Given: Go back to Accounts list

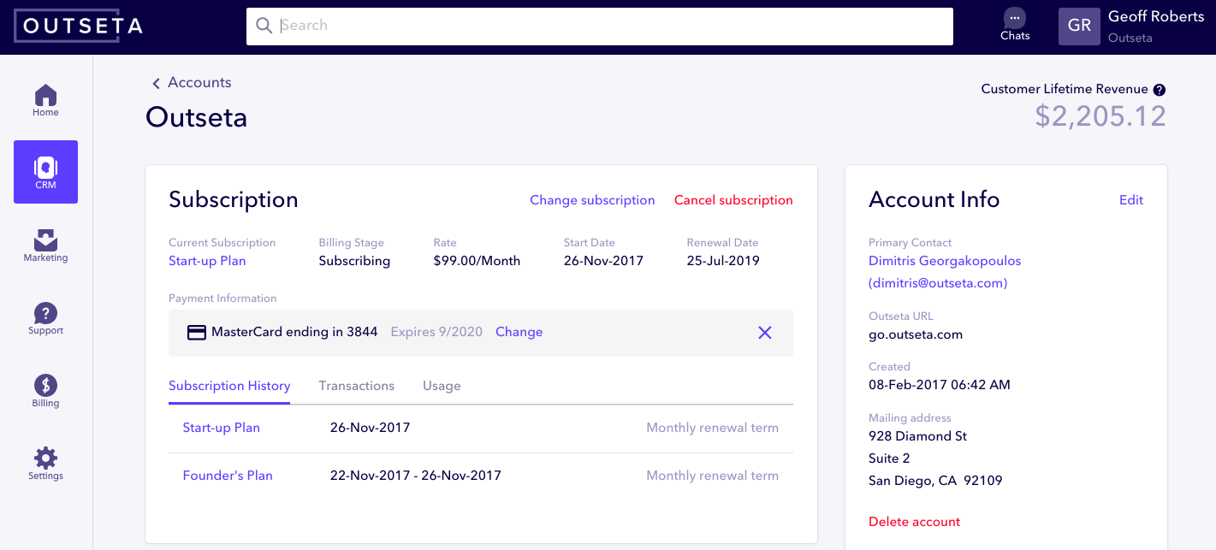Looking at the screenshot, I should pyautogui.click(x=192, y=83).
